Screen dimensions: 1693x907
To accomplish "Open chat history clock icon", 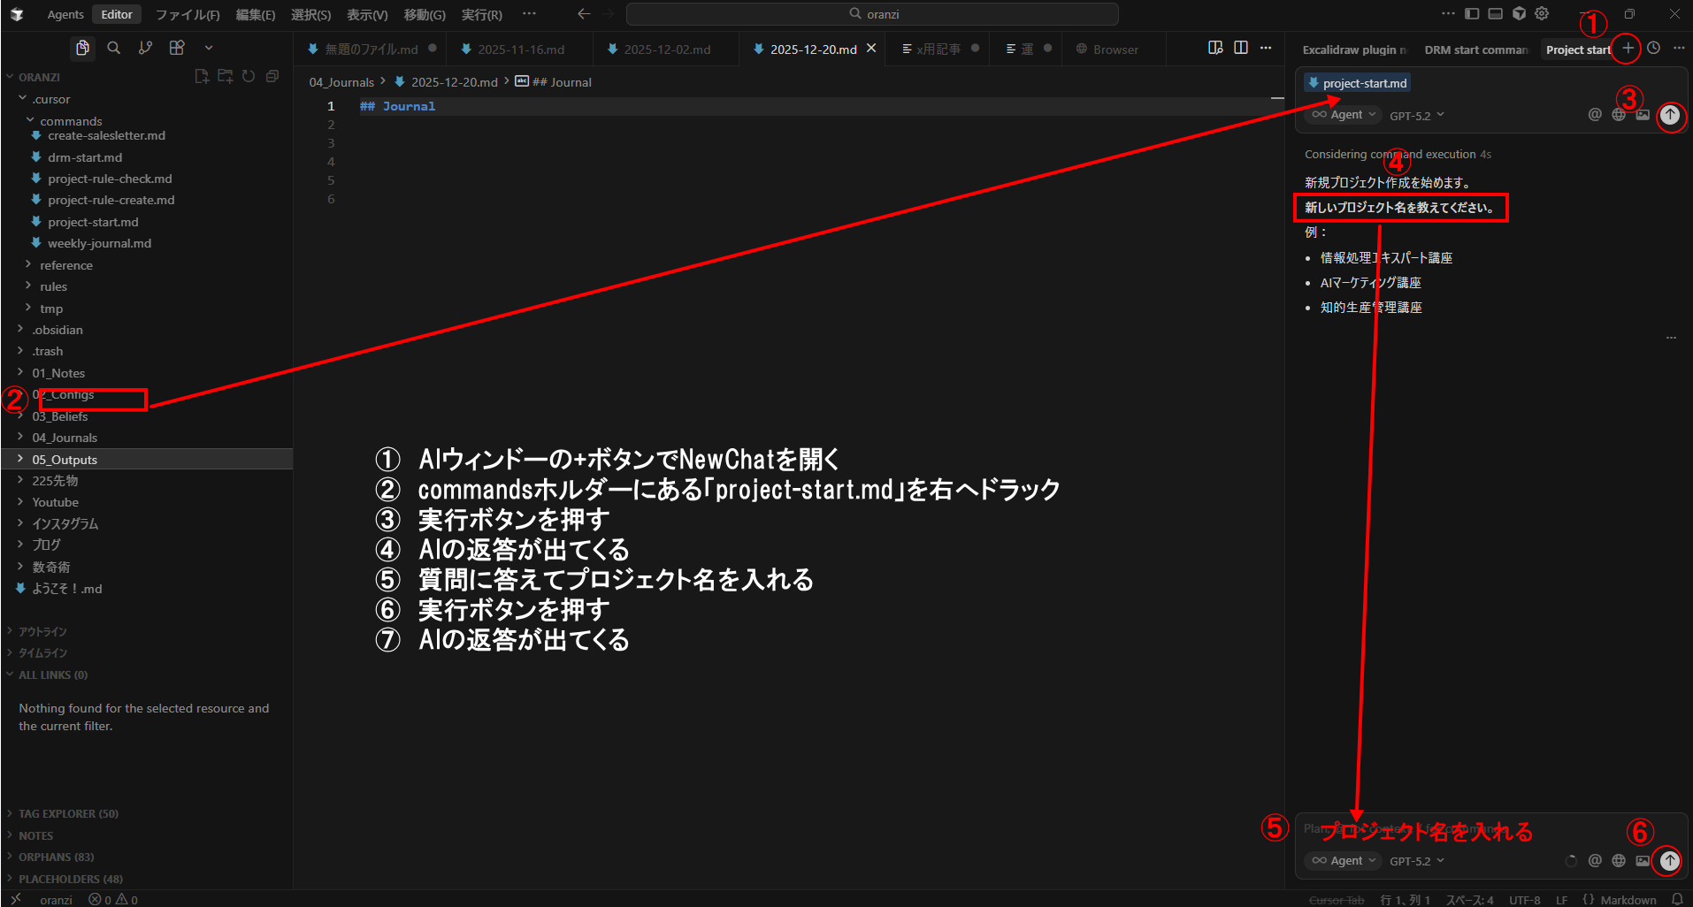I will click(1653, 49).
